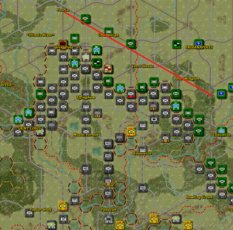Select the air unit marked 3 11
The width and height of the screenshot is (233, 230).
176,218
